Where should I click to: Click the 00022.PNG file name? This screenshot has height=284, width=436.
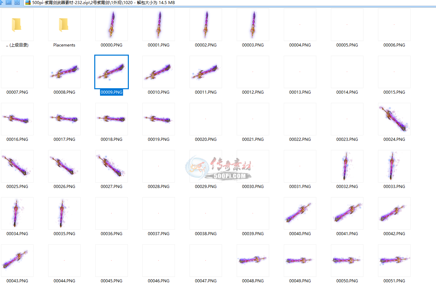point(300,139)
